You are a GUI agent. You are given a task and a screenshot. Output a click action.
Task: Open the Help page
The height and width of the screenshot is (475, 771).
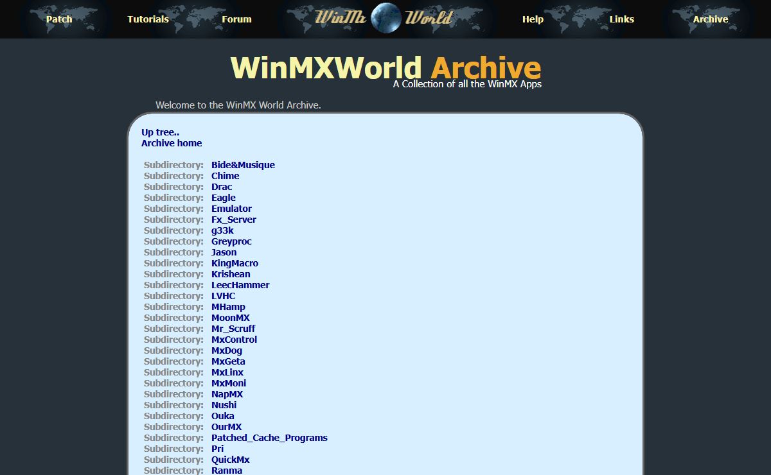(533, 19)
